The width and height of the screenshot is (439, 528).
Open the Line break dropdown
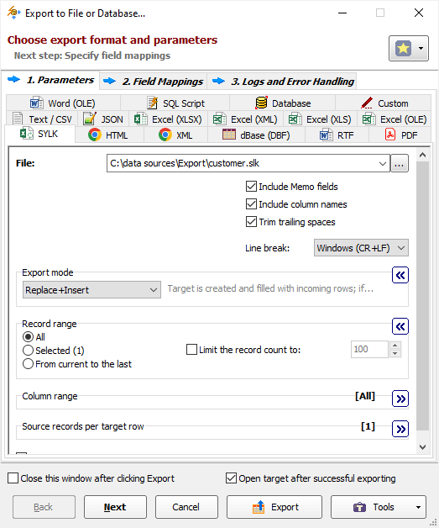point(400,248)
